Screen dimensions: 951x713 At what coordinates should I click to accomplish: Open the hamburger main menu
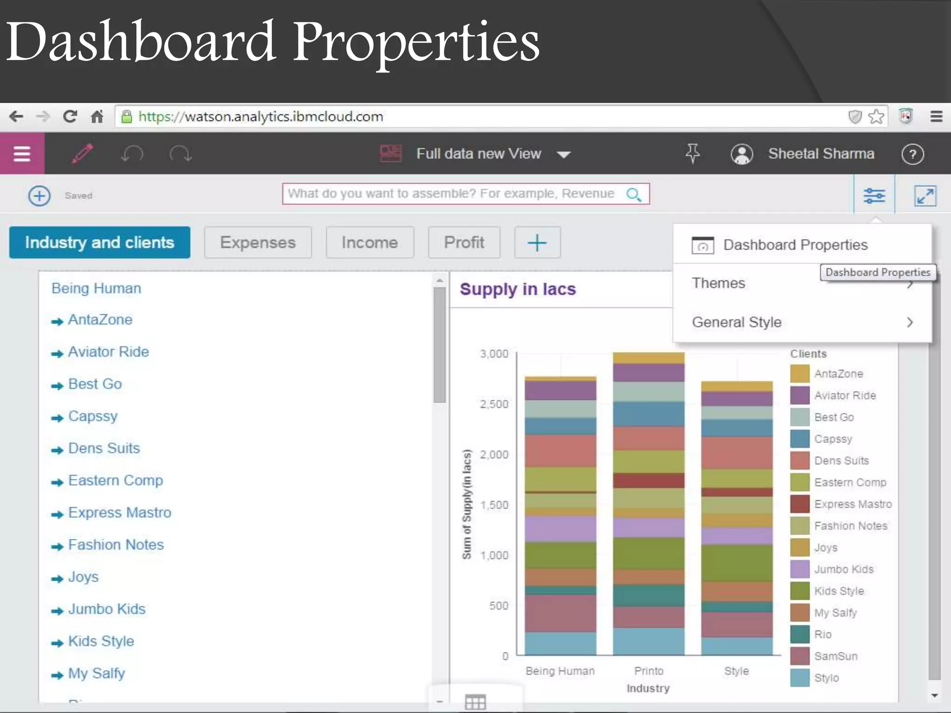pos(22,154)
